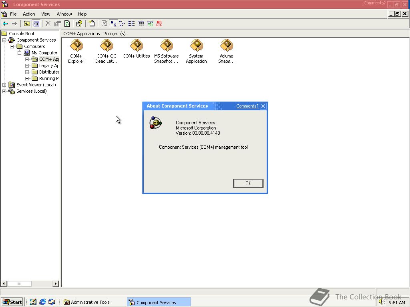This screenshot has height=307, width=410.
Task: Open the File menu
Action: 13,14
